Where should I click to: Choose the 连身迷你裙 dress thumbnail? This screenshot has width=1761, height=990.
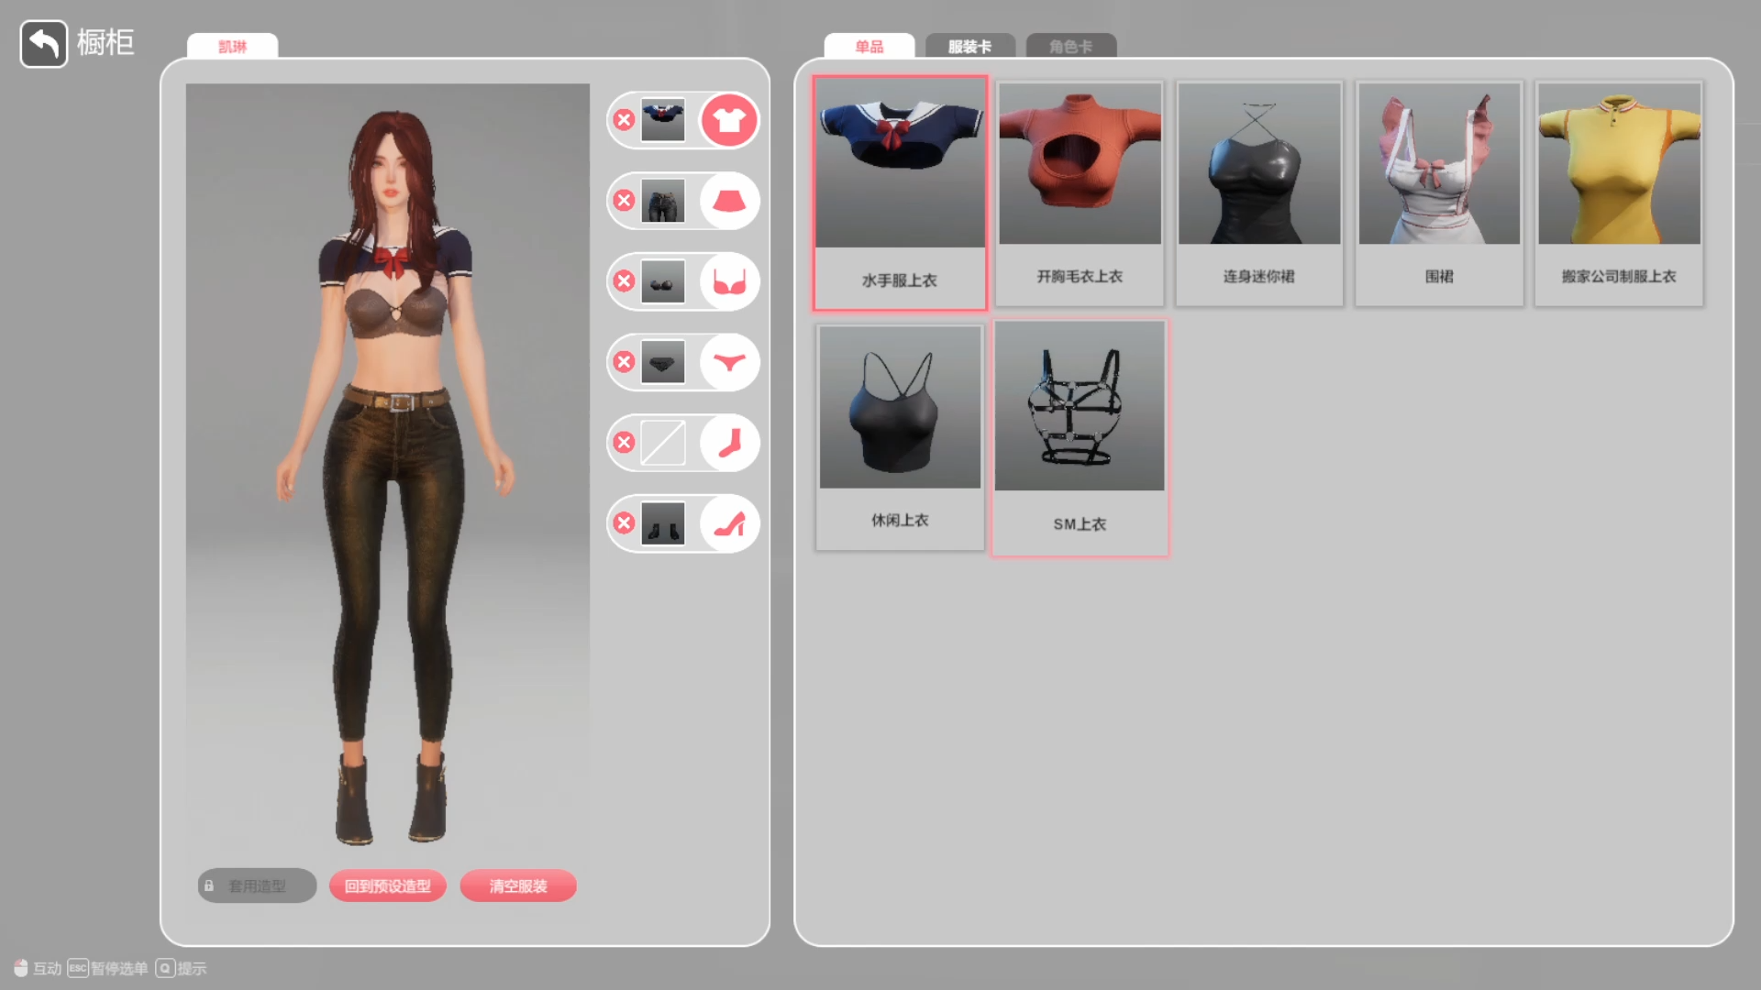pyautogui.click(x=1259, y=192)
